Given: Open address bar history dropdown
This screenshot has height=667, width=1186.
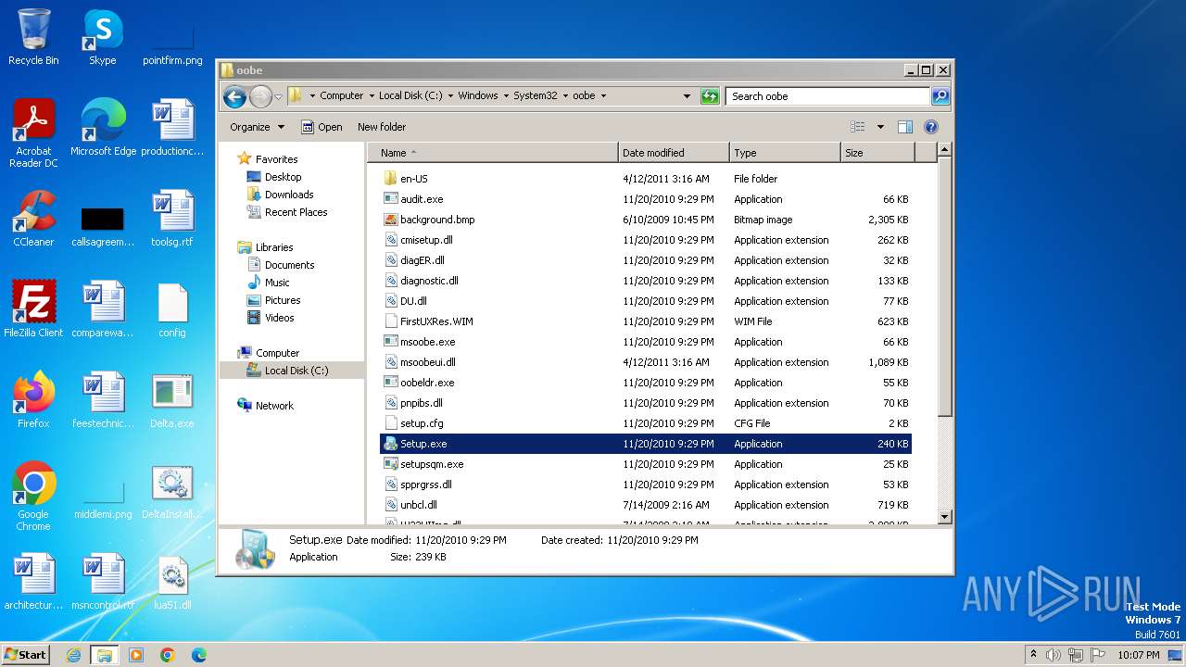Looking at the screenshot, I should 687,96.
